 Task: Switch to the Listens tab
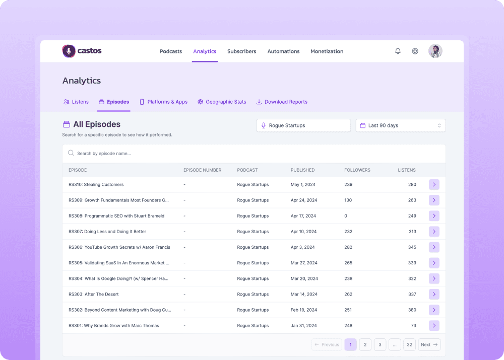click(76, 102)
